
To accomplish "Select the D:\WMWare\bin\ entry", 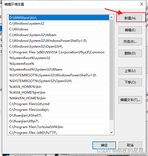I will click(59, 18).
